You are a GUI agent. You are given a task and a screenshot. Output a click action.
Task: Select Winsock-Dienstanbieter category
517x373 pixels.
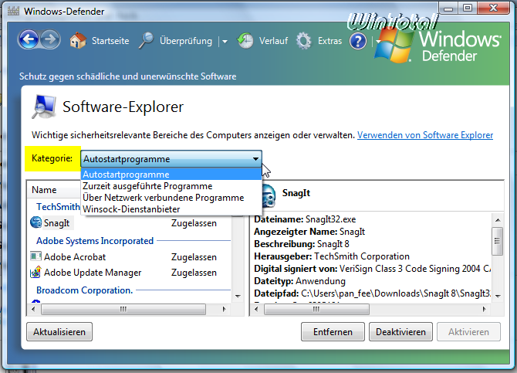tap(171, 209)
